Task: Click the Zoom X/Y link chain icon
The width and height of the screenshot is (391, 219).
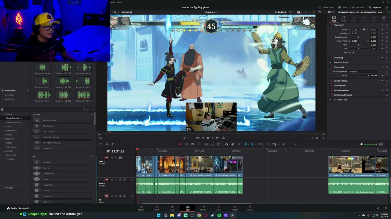Action: (364, 30)
